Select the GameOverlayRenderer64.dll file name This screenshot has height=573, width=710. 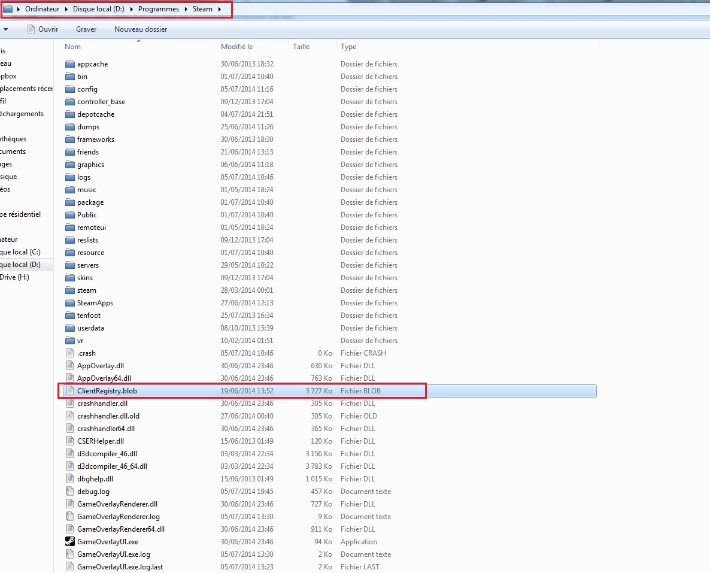pyautogui.click(x=121, y=529)
